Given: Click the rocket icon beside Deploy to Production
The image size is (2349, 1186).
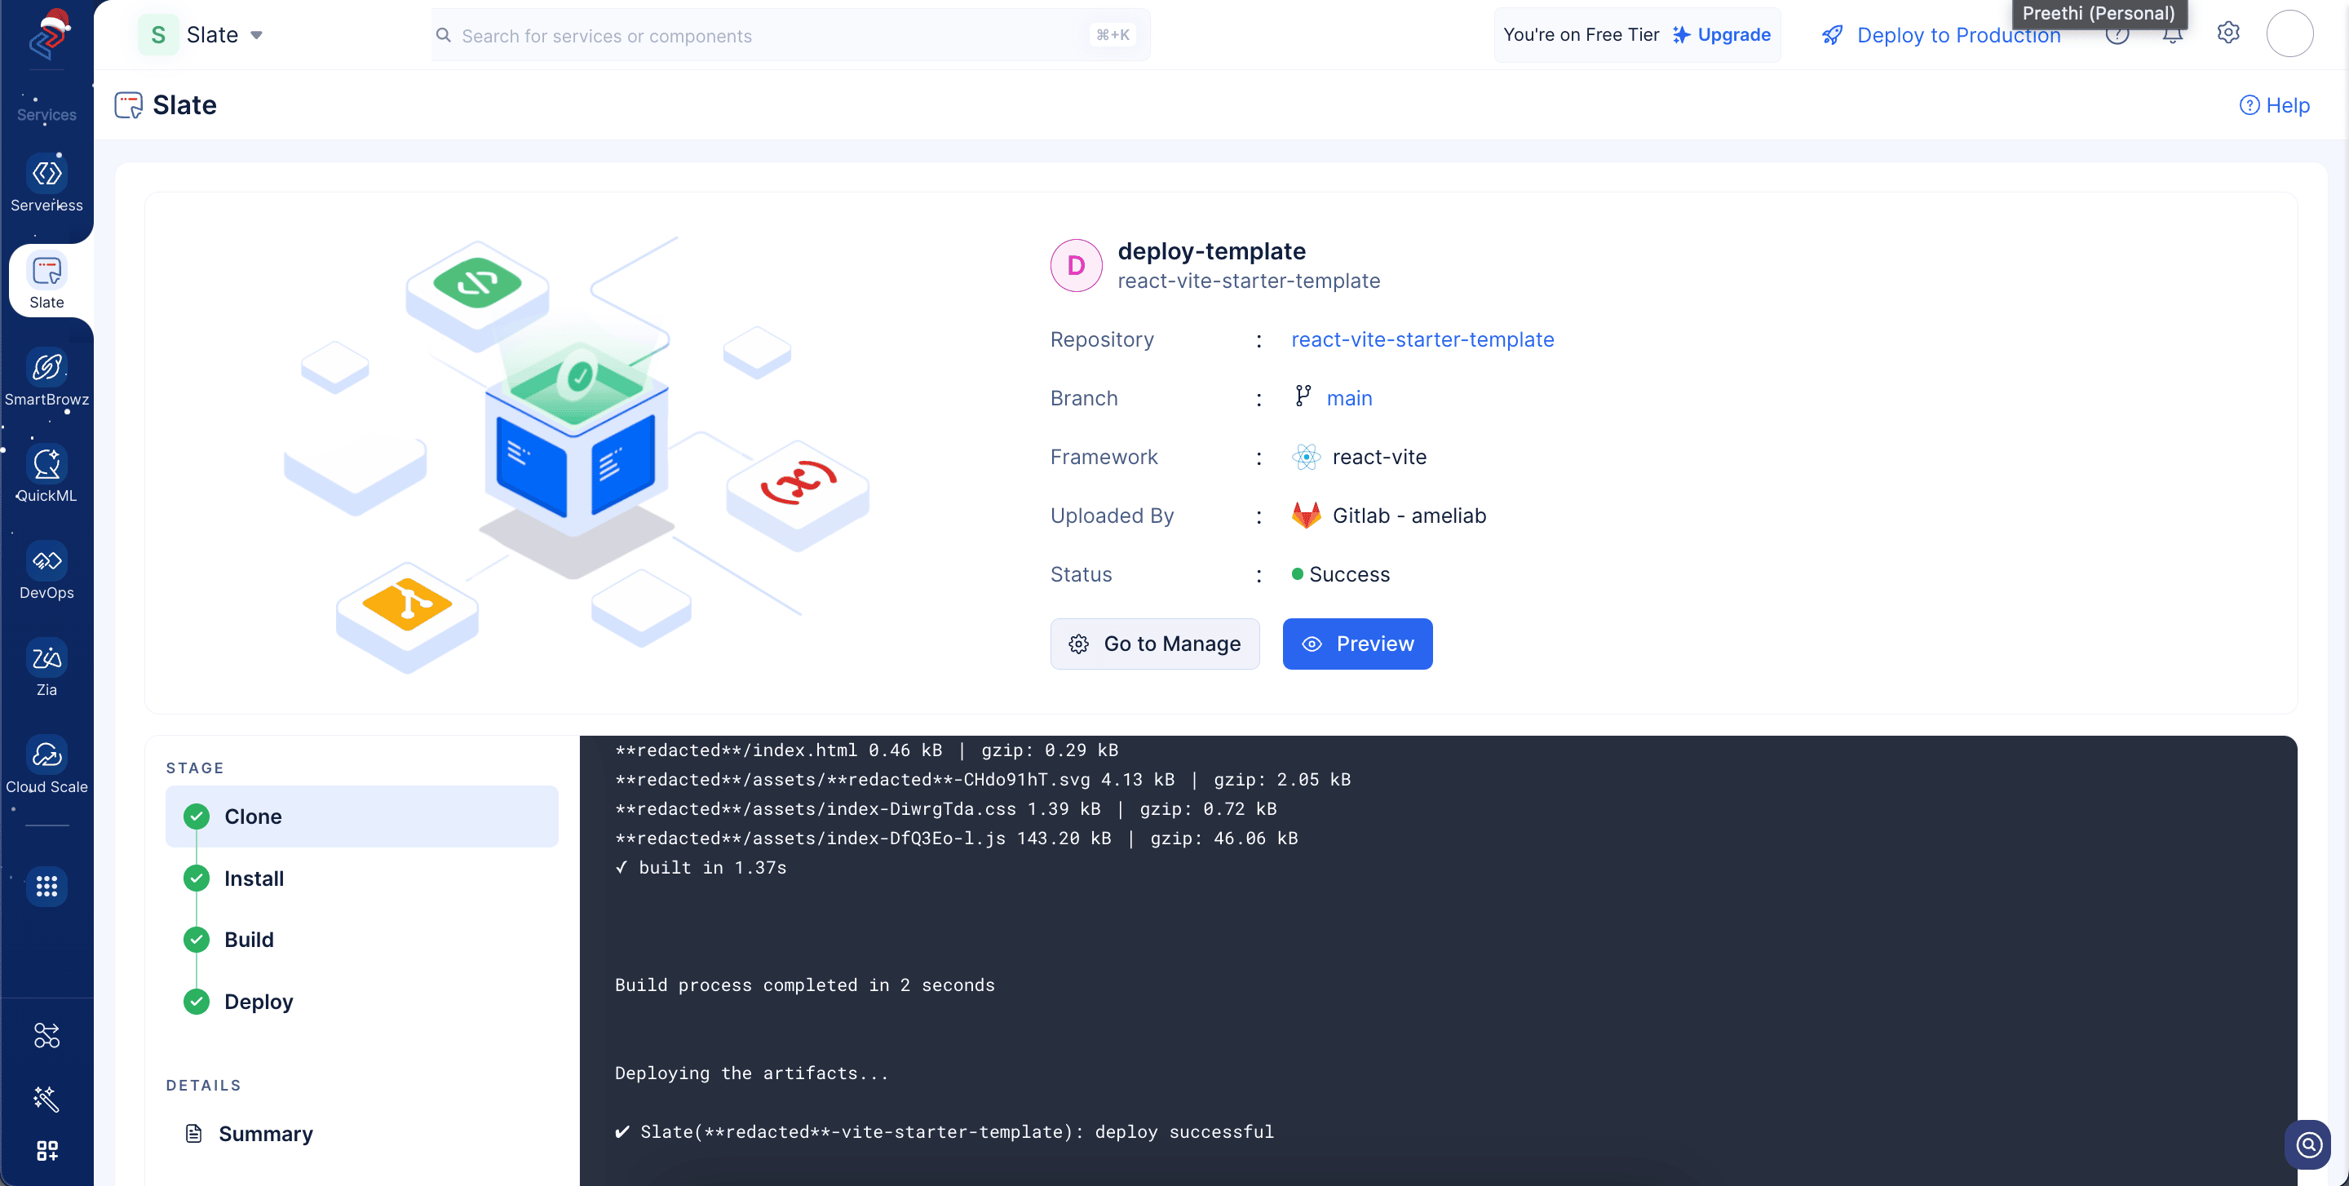Looking at the screenshot, I should point(1832,36).
